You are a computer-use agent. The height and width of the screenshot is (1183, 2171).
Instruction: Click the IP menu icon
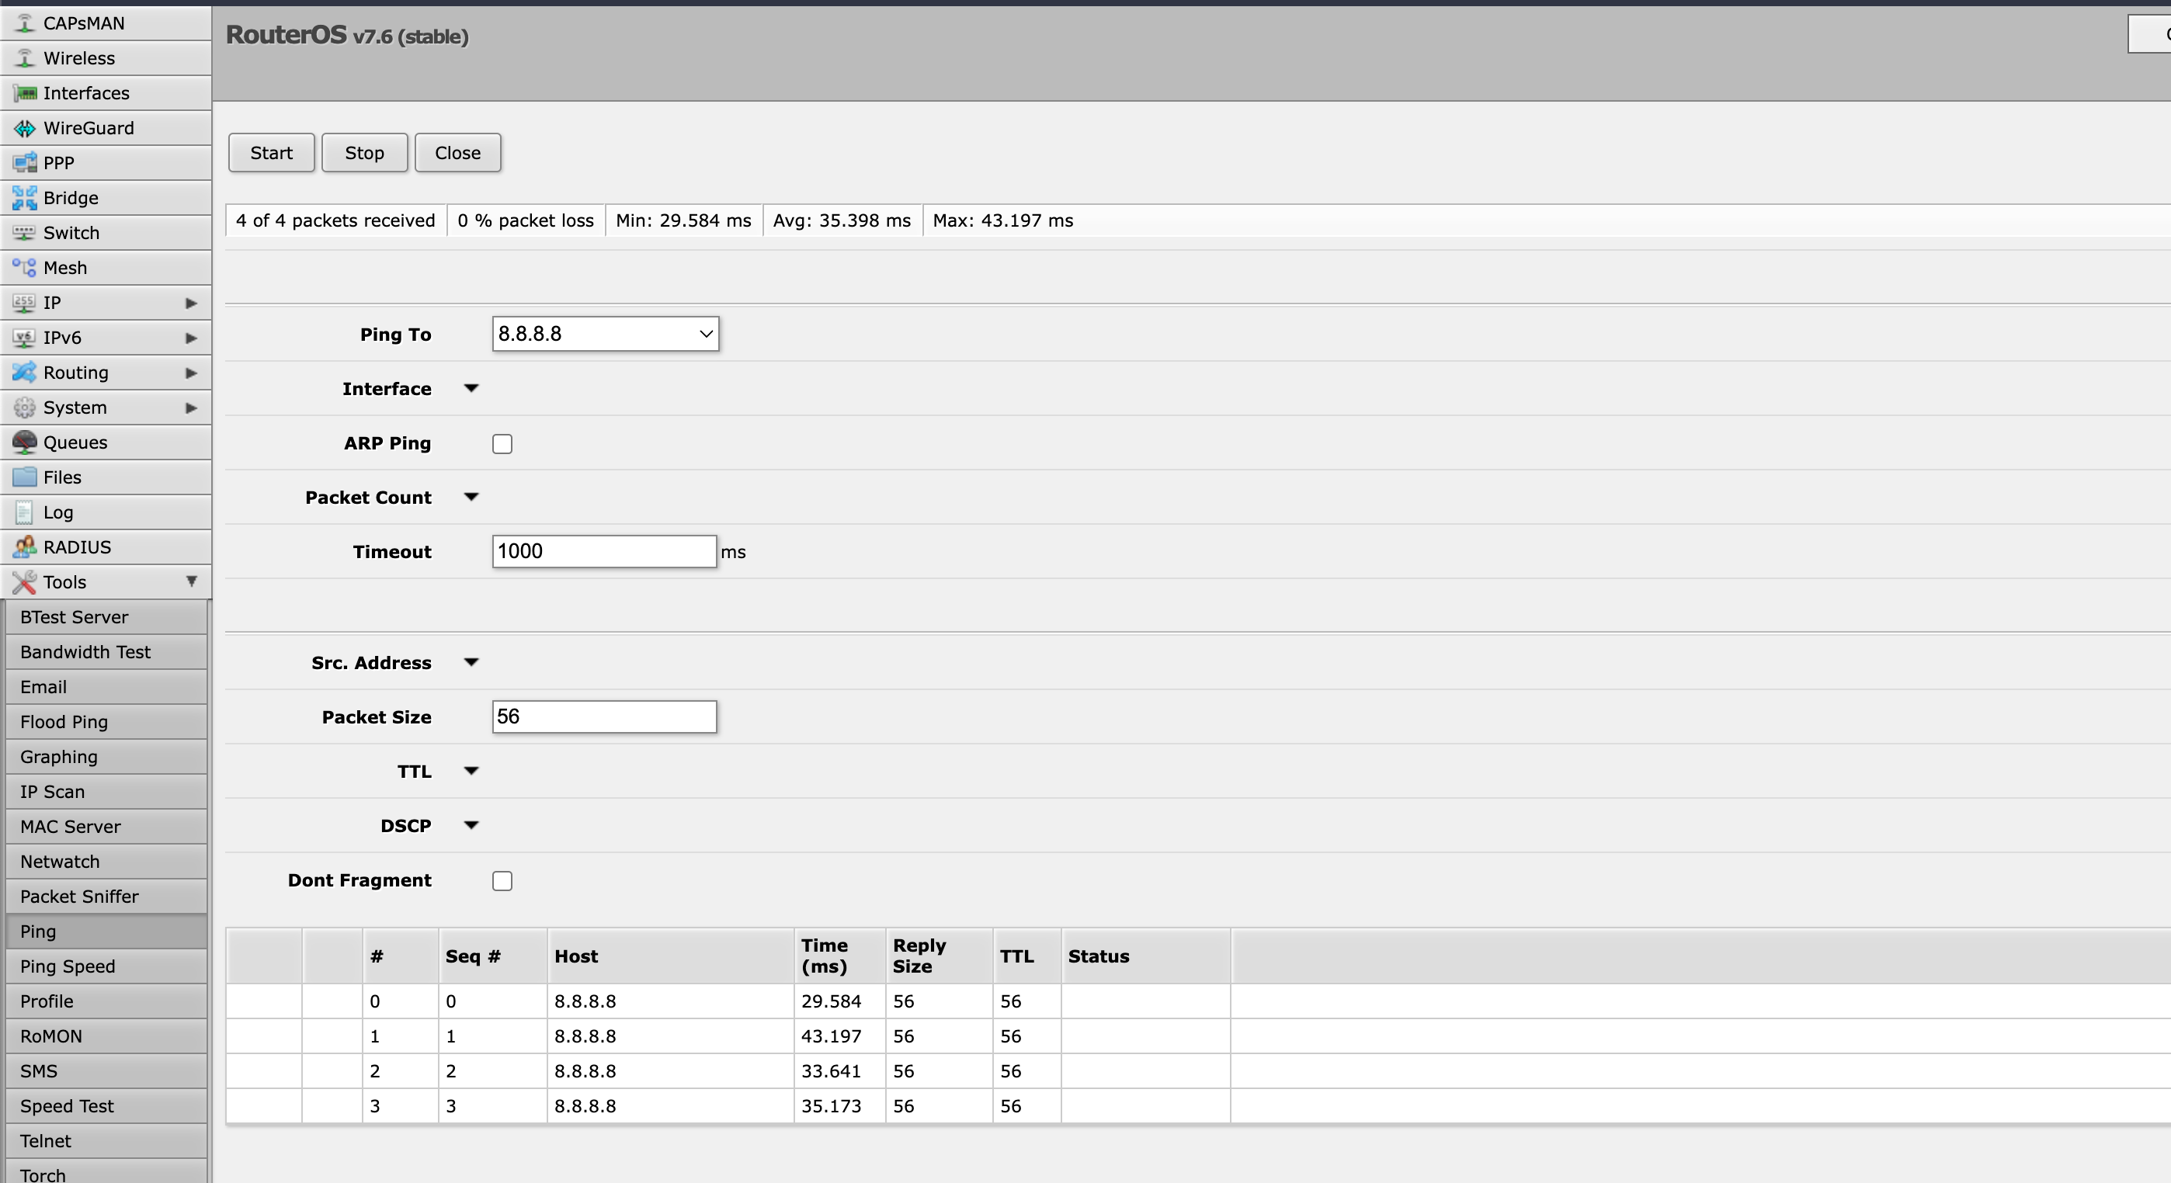24,303
